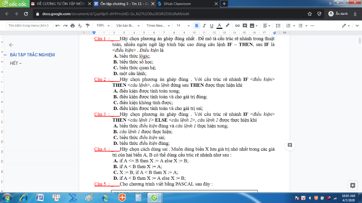The width and height of the screenshot is (362, 203).
Task: Click answer text 'if A <= B then X := A else X := B;'
Action: 154,161
